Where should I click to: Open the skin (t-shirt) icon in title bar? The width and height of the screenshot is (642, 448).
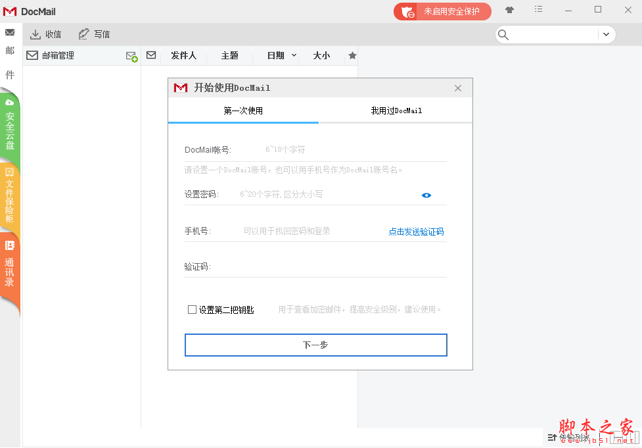tap(509, 10)
